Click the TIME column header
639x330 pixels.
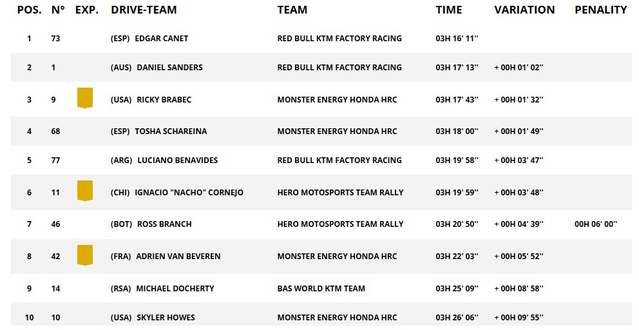449,10
